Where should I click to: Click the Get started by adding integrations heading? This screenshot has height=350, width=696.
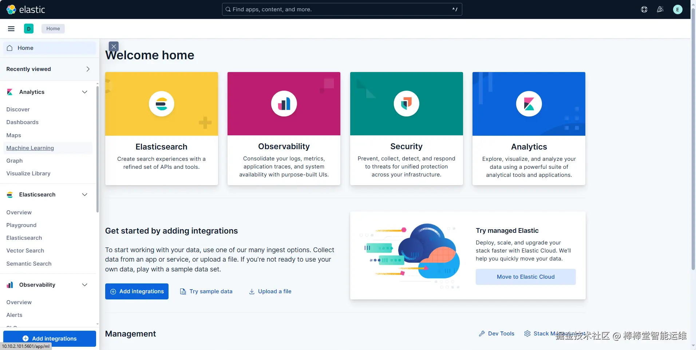[171, 231]
